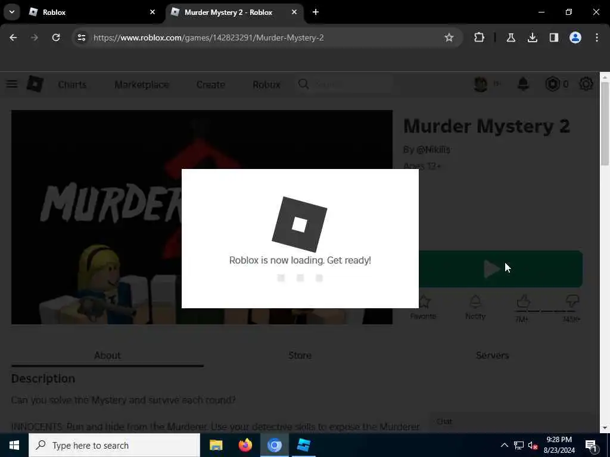
Task: Show browser downloads
Action: coord(532,37)
